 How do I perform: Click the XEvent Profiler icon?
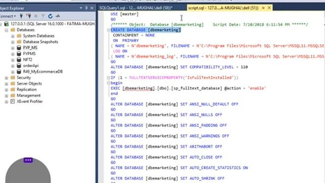tap(13, 102)
